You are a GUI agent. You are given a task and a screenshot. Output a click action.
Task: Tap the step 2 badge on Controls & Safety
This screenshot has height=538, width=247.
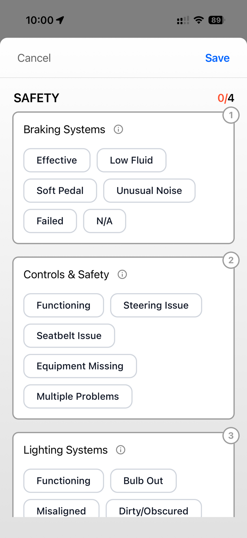(x=231, y=260)
